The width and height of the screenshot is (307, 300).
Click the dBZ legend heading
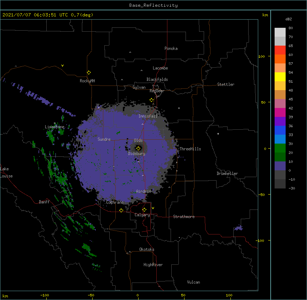pyautogui.click(x=288, y=19)
